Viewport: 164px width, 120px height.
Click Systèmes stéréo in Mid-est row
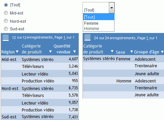(x=38, y=60)
